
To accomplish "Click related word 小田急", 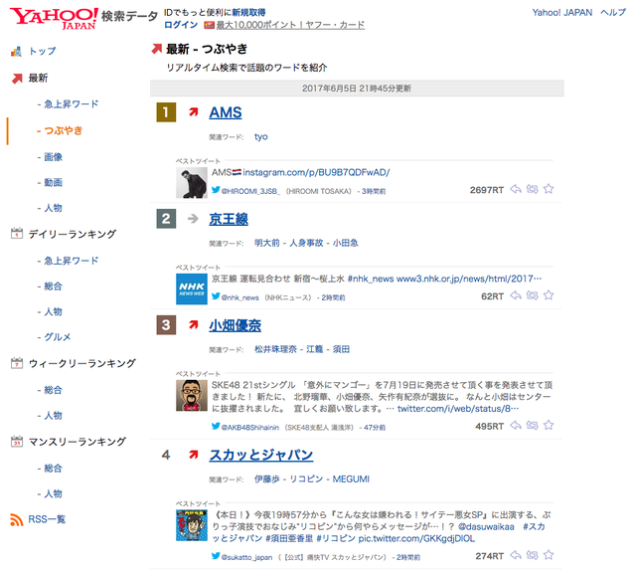I will [x=345, y=243].
